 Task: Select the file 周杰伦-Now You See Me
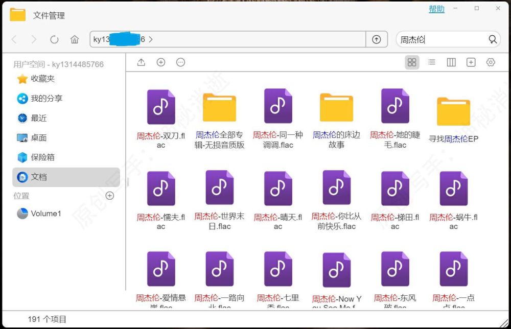click(336, 279)
